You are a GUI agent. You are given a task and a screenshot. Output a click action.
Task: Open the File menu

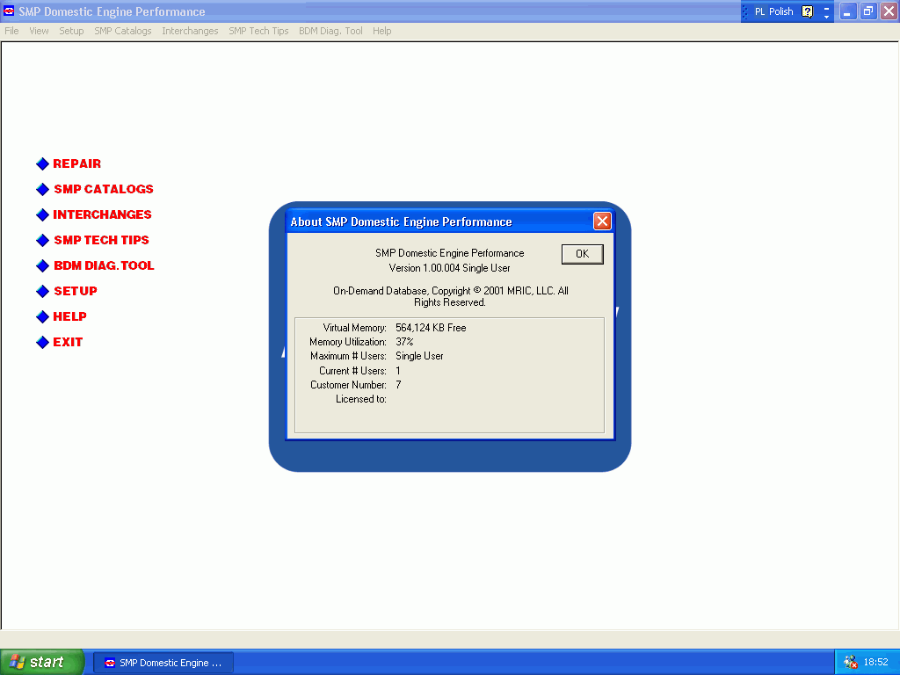click(11, 31)
